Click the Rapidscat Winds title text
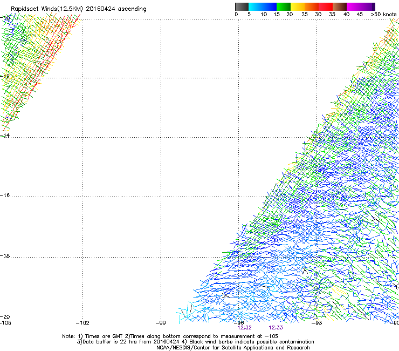 click(78, 9)
